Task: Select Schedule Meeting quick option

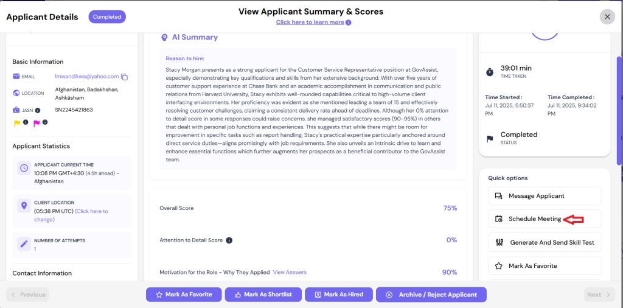Action: click(x=545, y=219)
